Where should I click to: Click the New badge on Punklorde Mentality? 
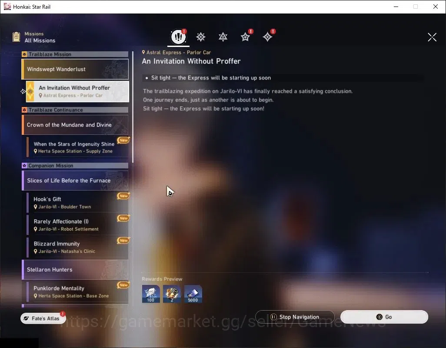123,285
